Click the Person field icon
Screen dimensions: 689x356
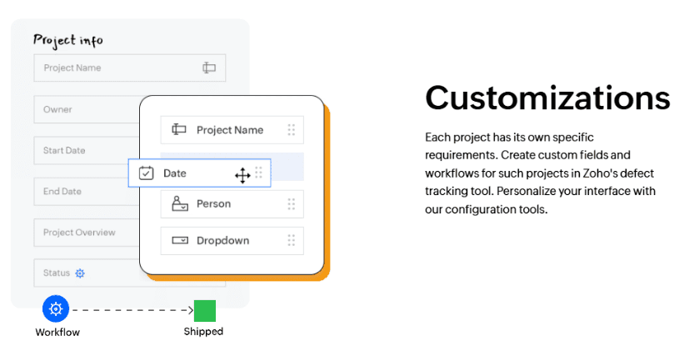pyautogui.click(x=179, y=203)
